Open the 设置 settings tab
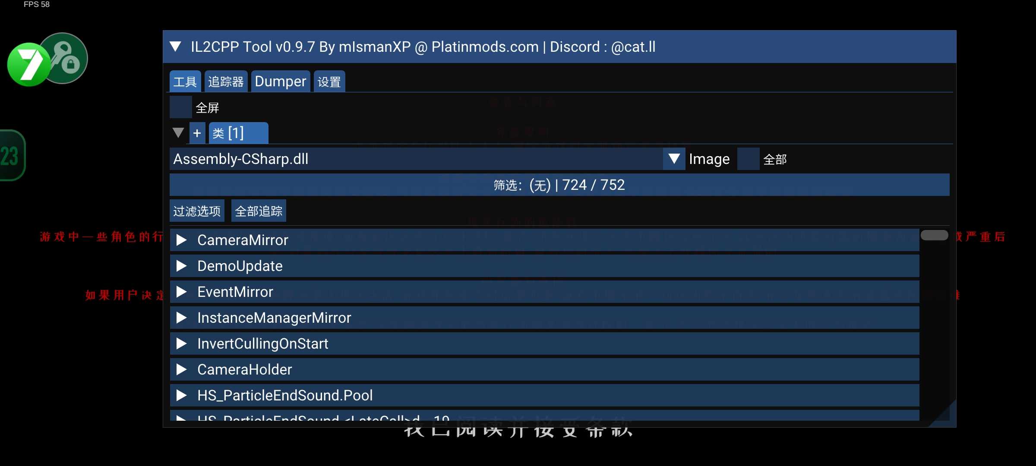Screen dimensions: 1036x466 (329, 81)
